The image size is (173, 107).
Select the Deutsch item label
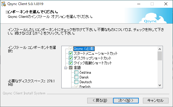tap(86, 82)
